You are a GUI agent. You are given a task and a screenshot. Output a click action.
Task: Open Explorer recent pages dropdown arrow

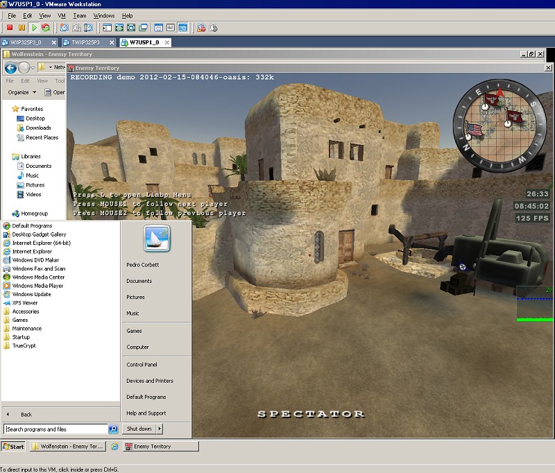[33, 67]
